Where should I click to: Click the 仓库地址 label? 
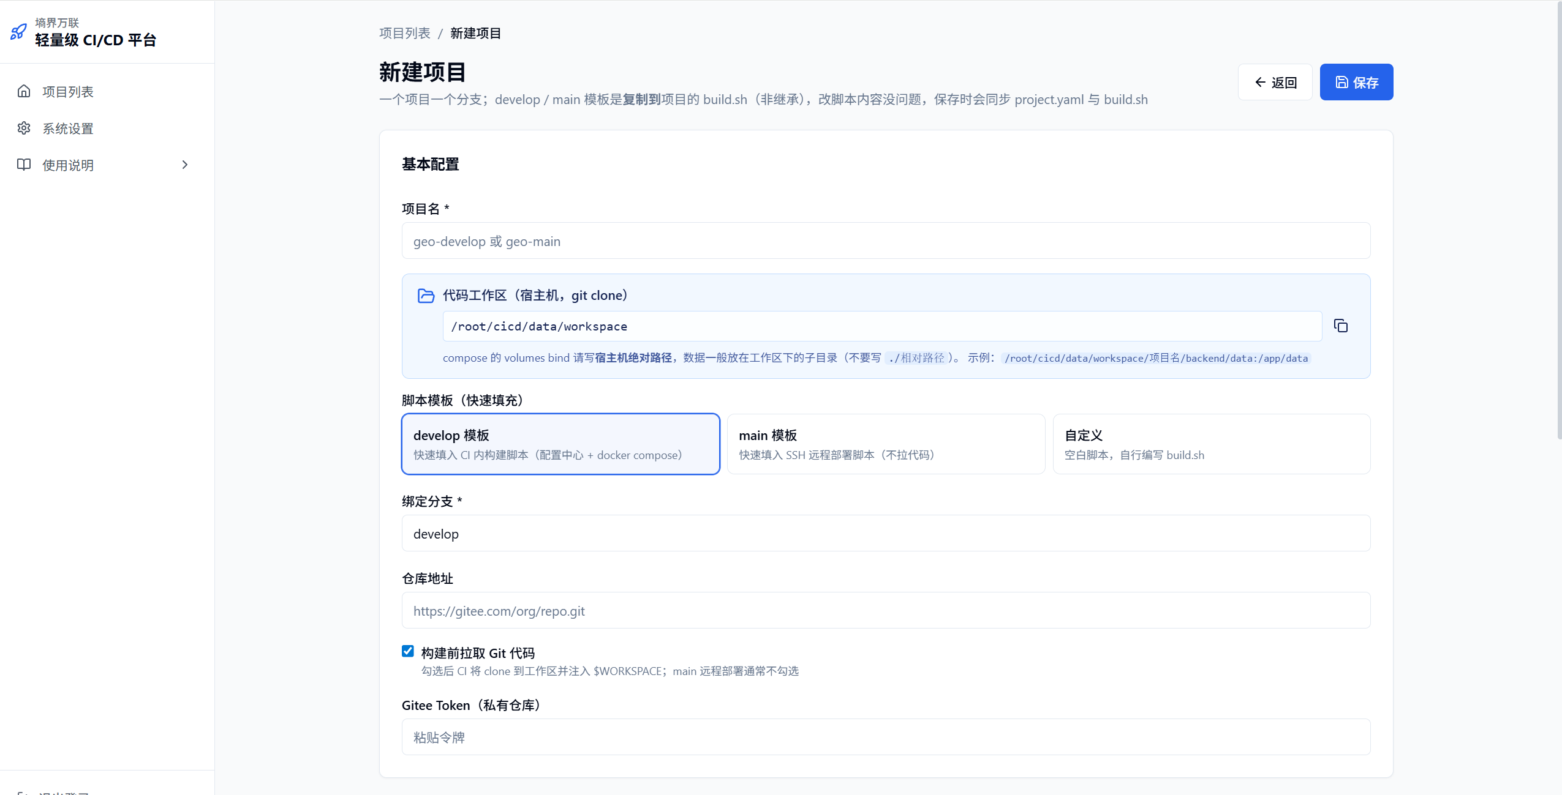click(428, 578)
